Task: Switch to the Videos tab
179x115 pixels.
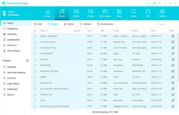Action: 76,13
